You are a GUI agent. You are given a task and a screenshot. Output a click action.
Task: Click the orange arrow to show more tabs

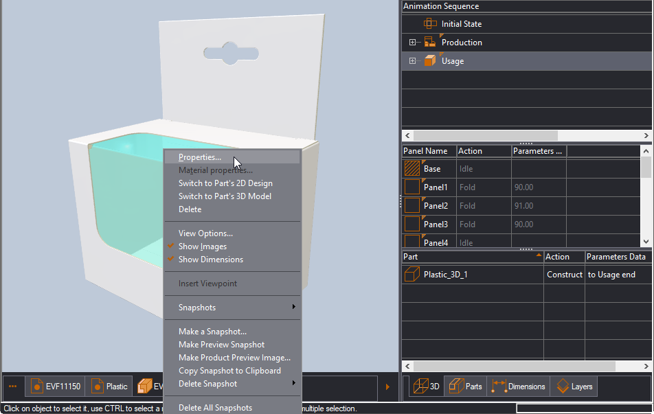pyautogui.click(x=387, y=387)
